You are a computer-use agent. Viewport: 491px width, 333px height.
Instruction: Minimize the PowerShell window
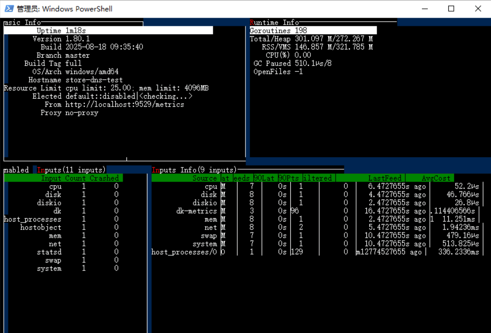point(425,9)
